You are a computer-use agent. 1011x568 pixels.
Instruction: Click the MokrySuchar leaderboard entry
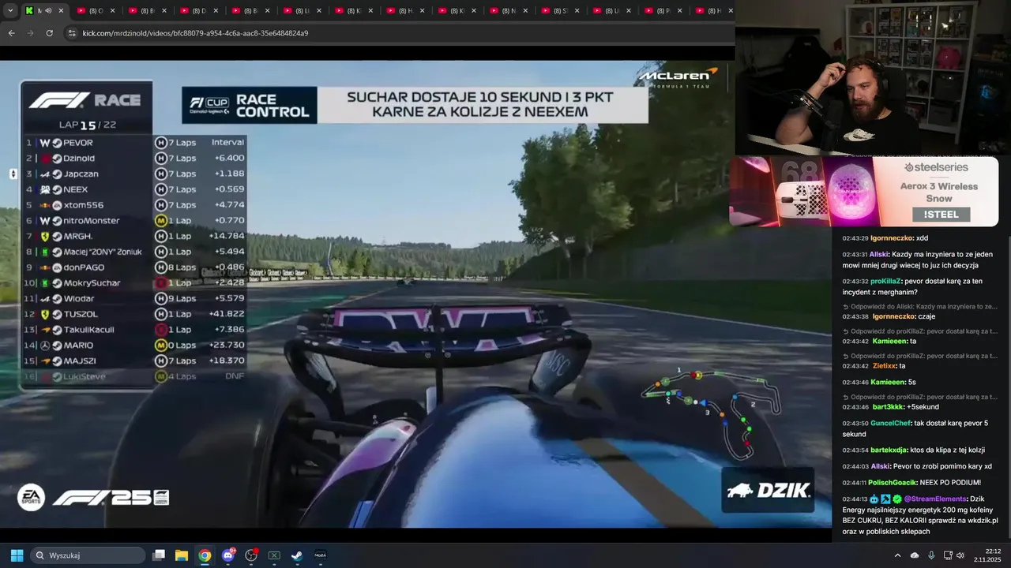pyautogui.click(x=135, y=283)
